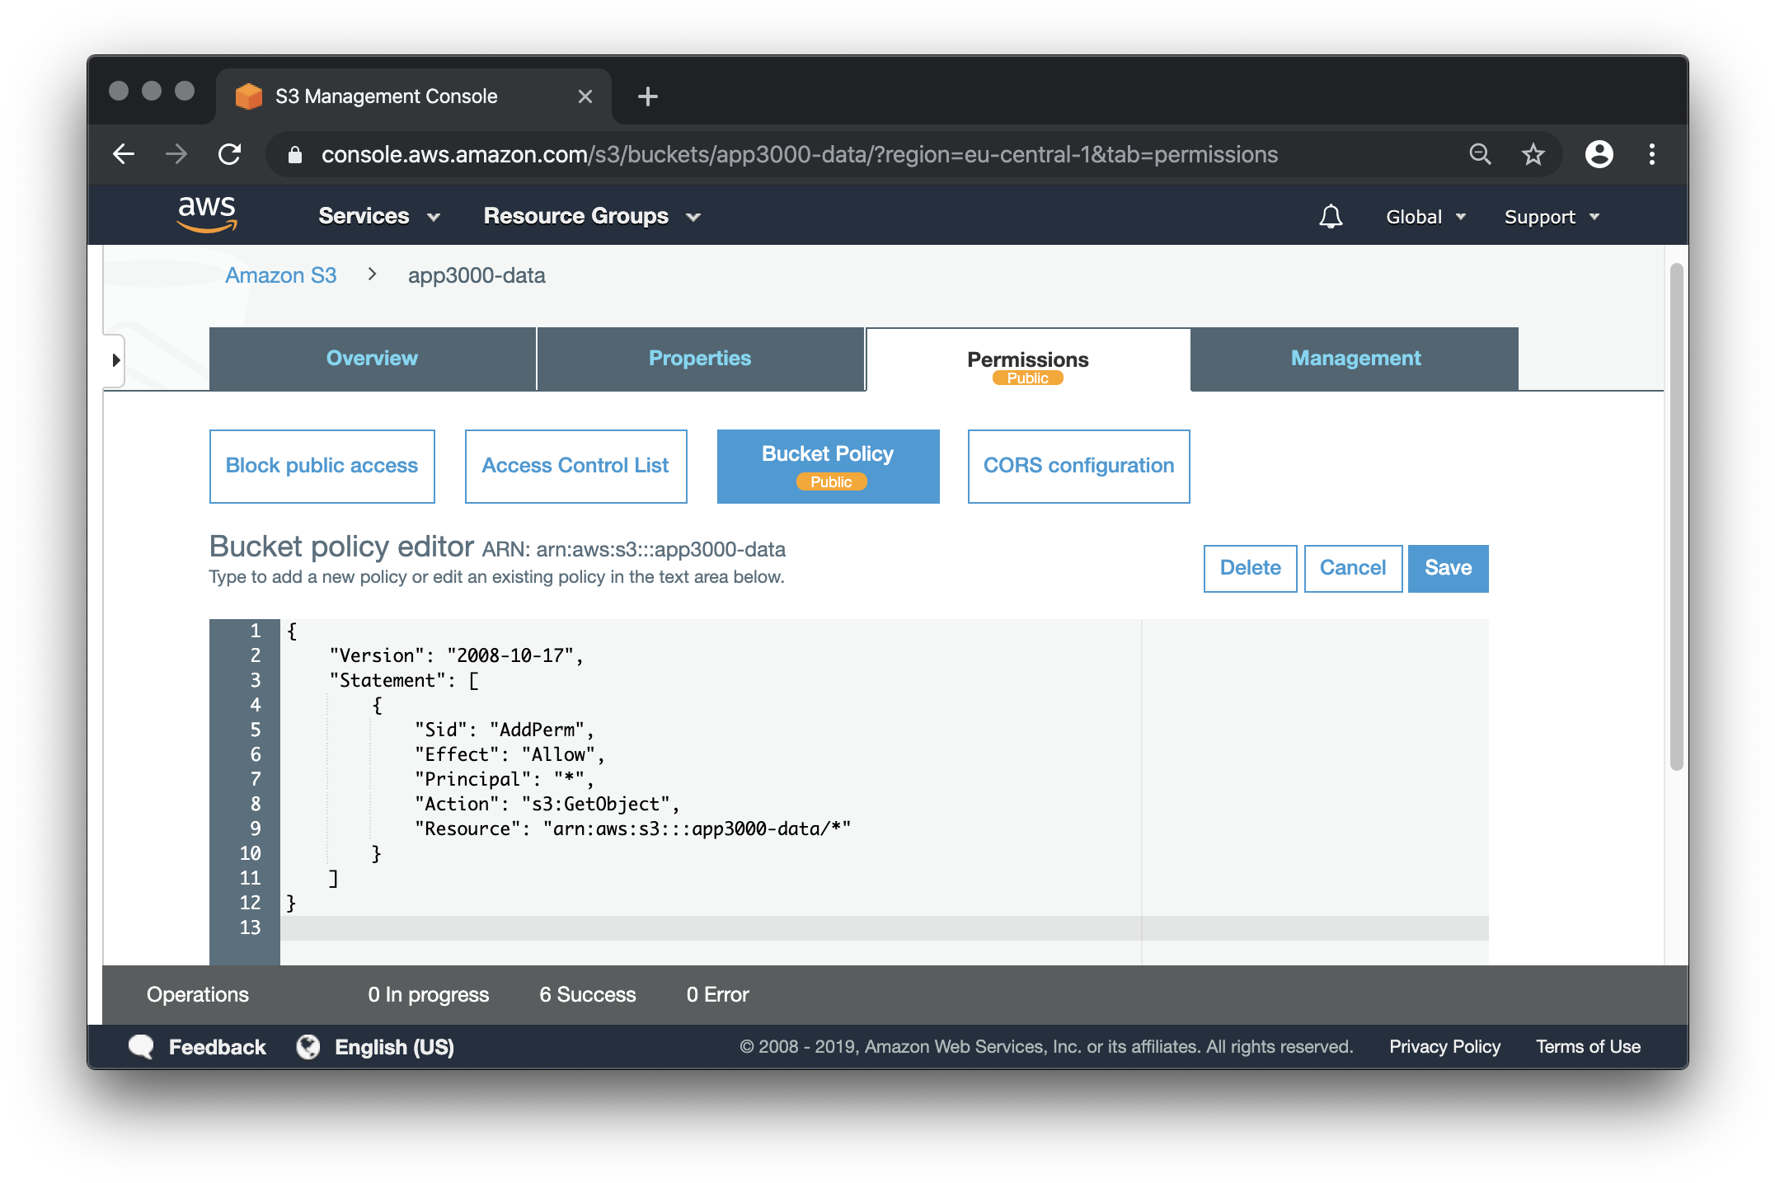Click the "Resource" ARN line in editor
Viewport: 1775px width, 1183px height.
pos(632,829)
